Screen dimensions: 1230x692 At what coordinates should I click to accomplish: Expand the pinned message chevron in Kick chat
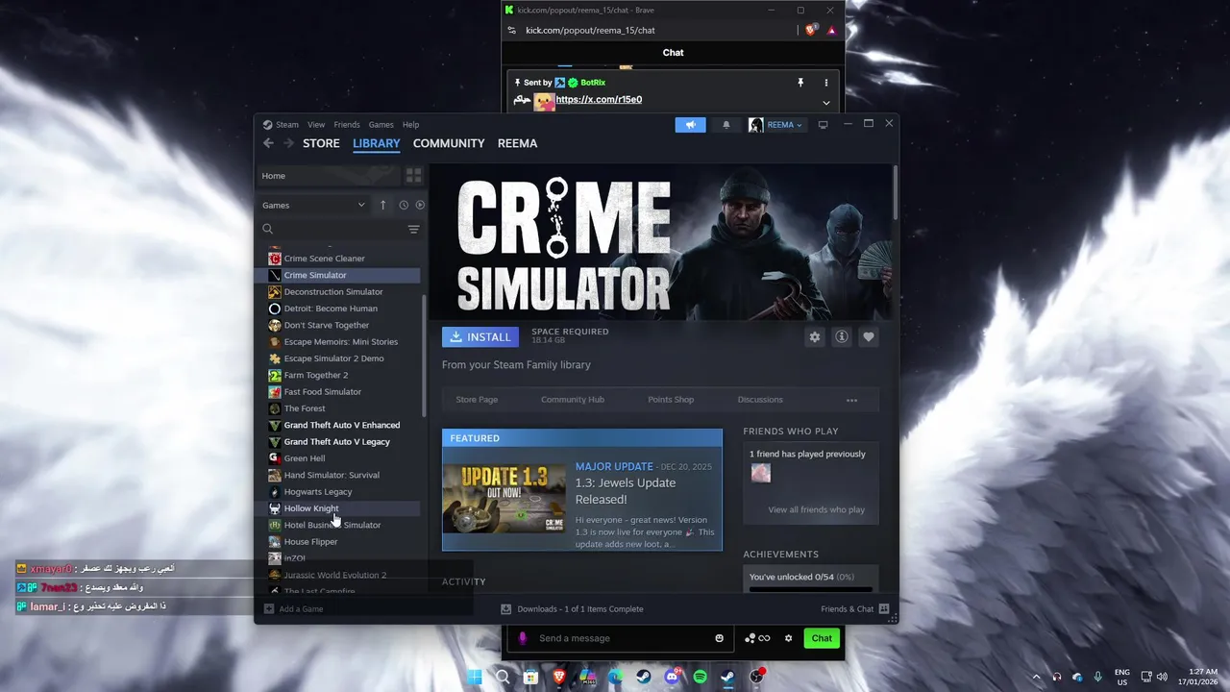(826, 103)
